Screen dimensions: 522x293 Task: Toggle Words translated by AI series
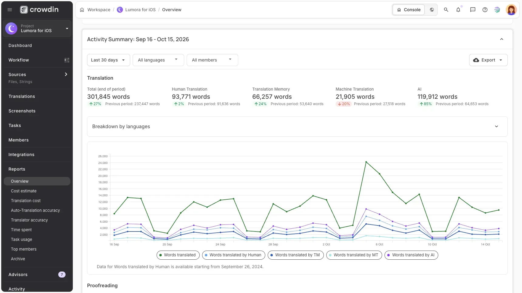point(411,255)
